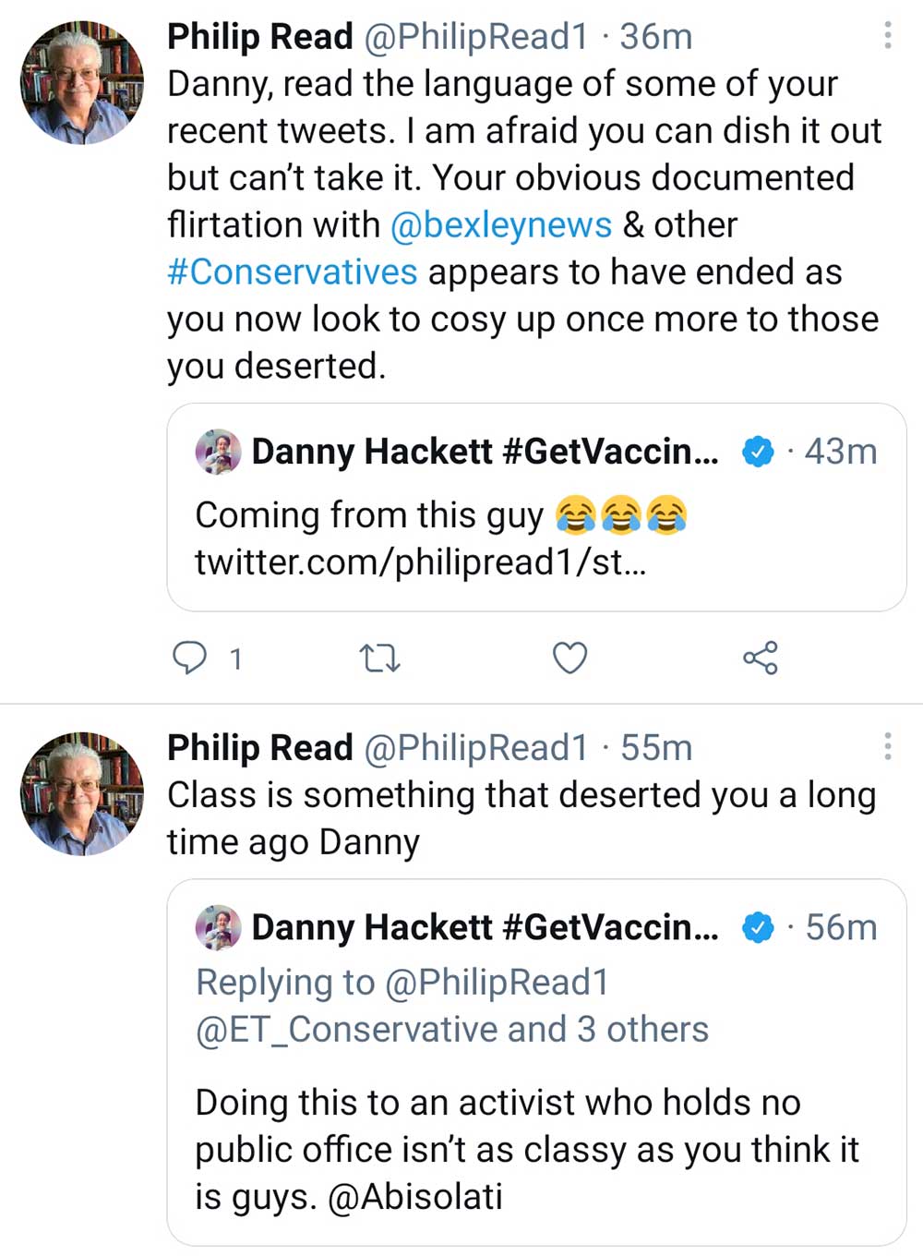
Task: Open more options for the 55m tweet
Action: [887, 746]
